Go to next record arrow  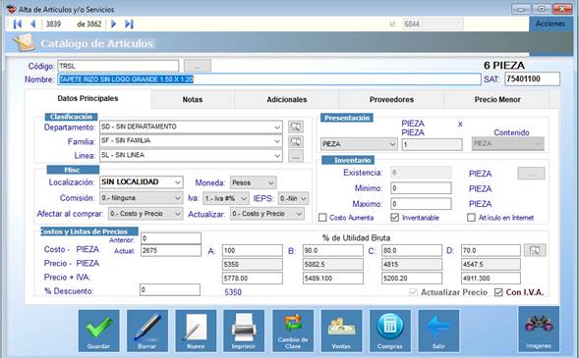coord(113,24)
